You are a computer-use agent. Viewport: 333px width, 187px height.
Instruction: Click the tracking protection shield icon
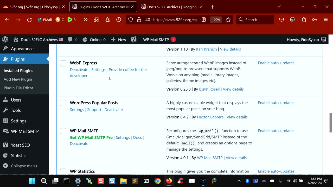131,20
